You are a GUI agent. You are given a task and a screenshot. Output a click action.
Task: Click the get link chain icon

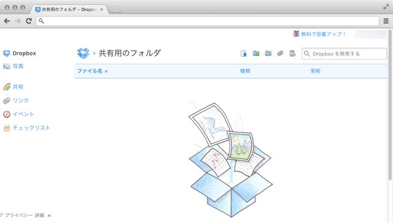coord(280,53)
